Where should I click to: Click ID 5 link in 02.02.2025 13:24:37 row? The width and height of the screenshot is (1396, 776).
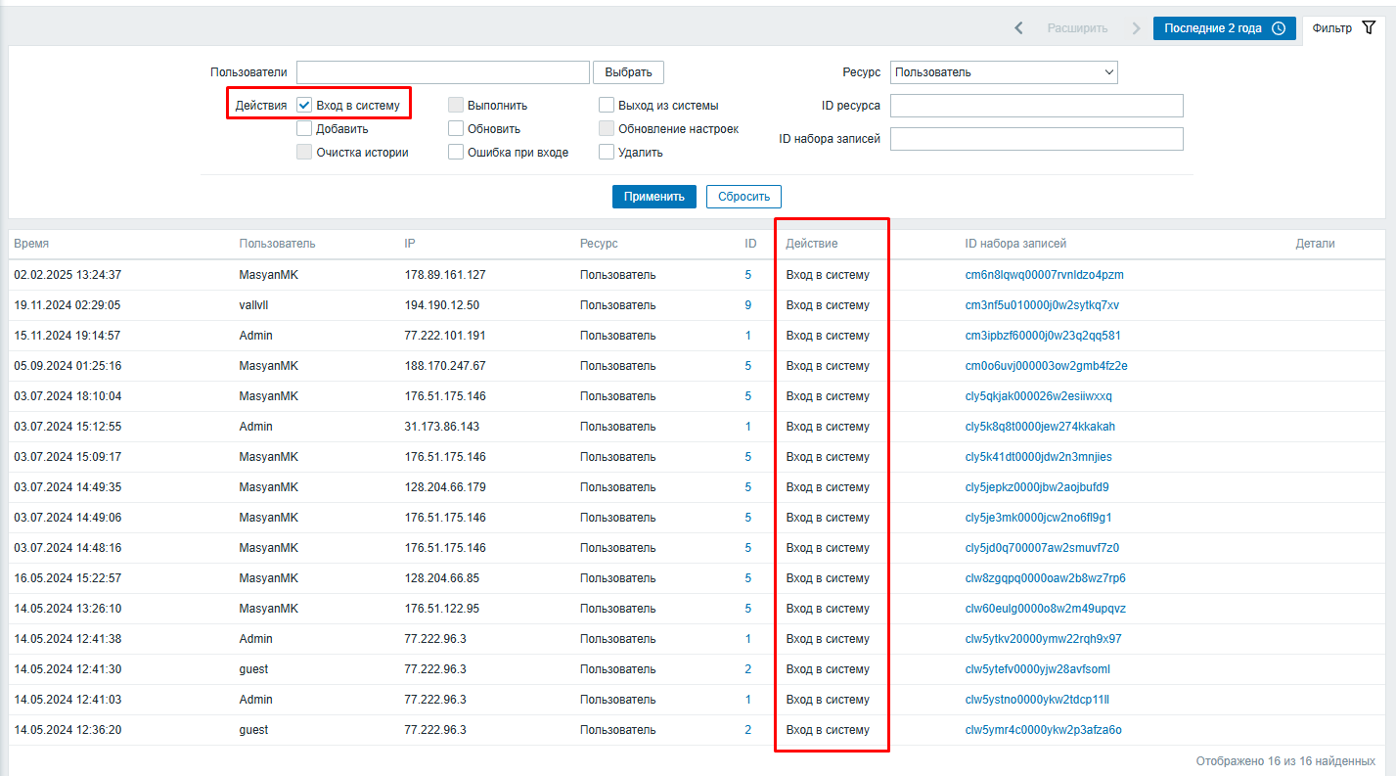[747, 275]
